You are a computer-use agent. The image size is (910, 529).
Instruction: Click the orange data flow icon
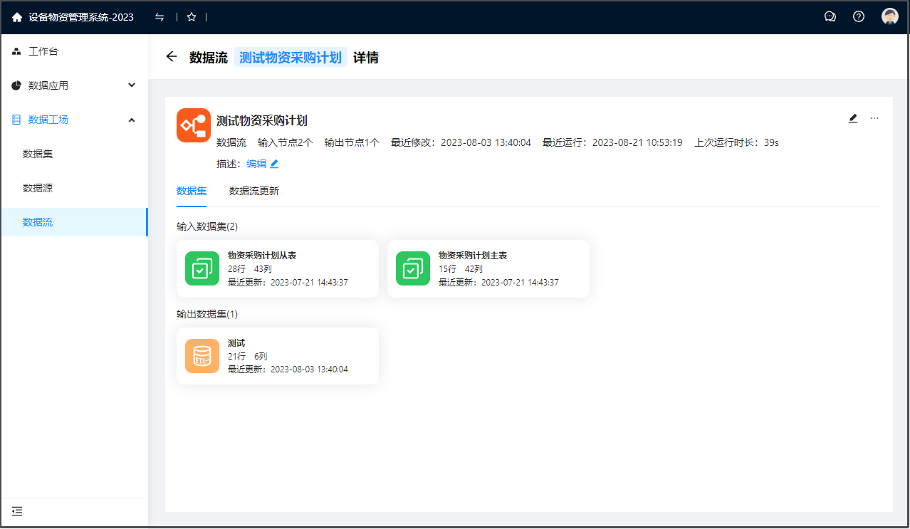pyautogui.click(x=194, y=125)
